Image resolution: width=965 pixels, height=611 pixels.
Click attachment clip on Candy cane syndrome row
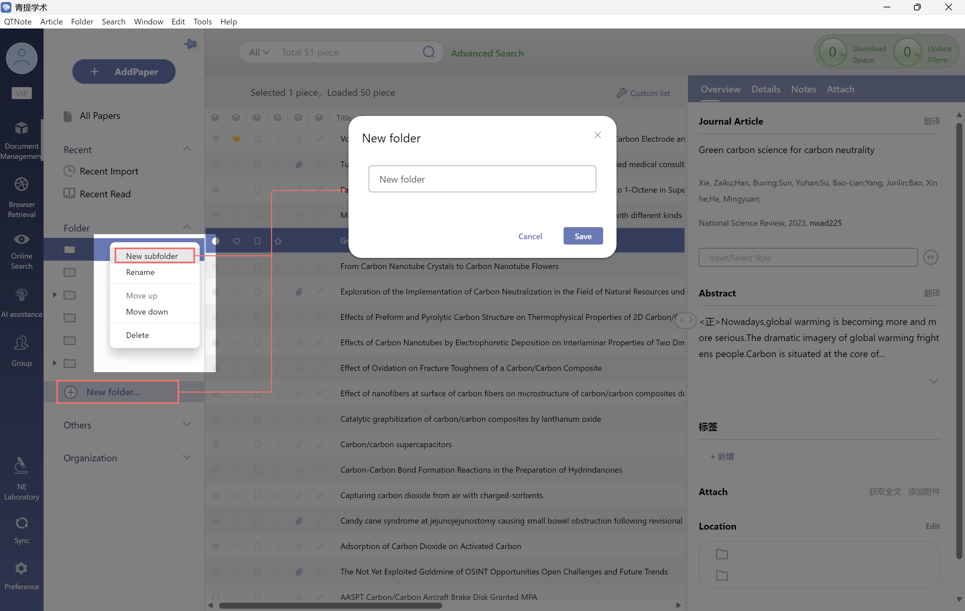click(x=299, y=521)
